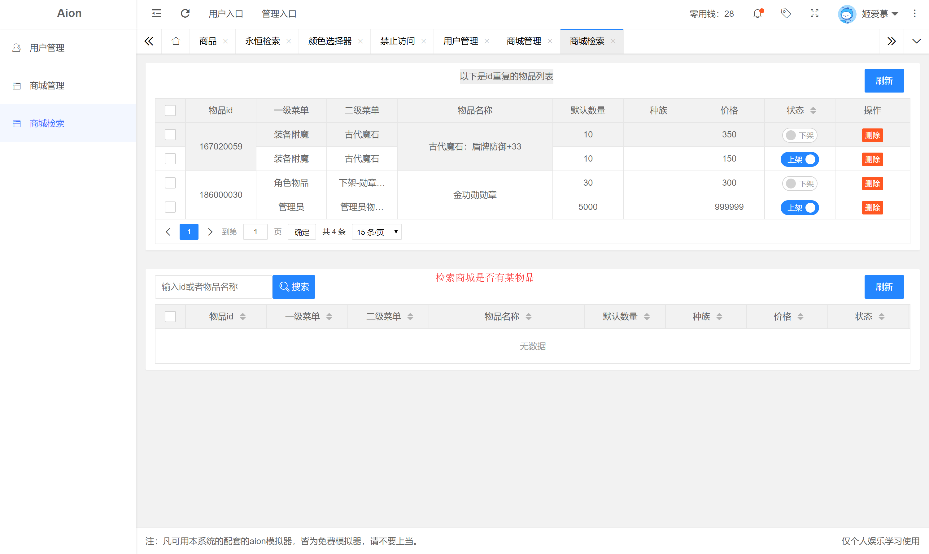Expand the tab options chevron

pyautogui.click(x=916, y=41)
